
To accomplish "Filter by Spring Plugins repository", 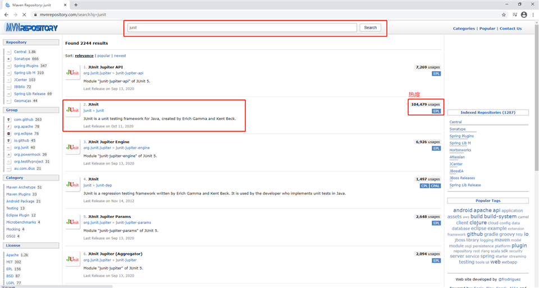I will (x=26, y=66).
